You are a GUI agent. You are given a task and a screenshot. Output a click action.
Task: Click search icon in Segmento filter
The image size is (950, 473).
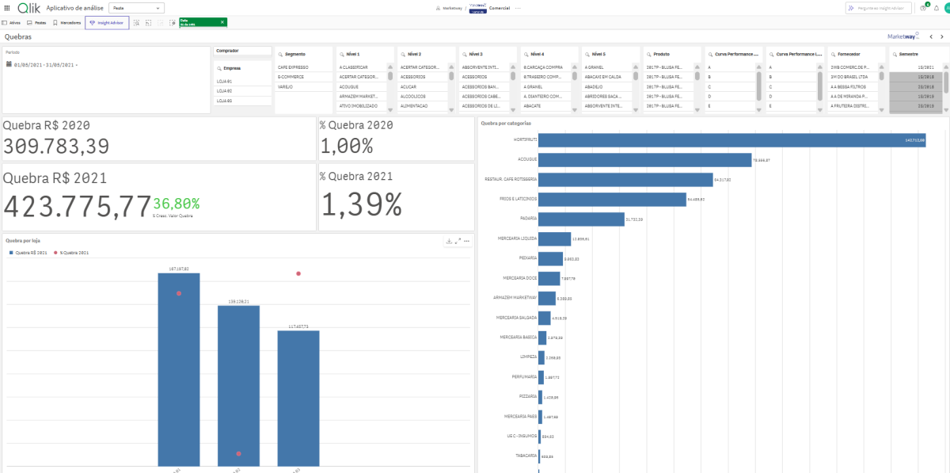click(x=280, y=54)
